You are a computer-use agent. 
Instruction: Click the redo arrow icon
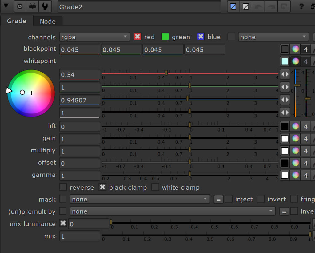271,7
